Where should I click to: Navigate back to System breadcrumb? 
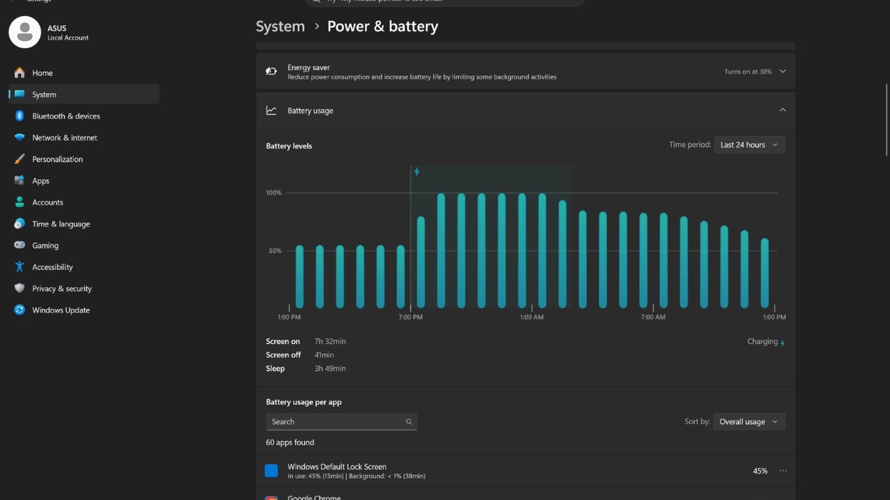tap(280, 26)
